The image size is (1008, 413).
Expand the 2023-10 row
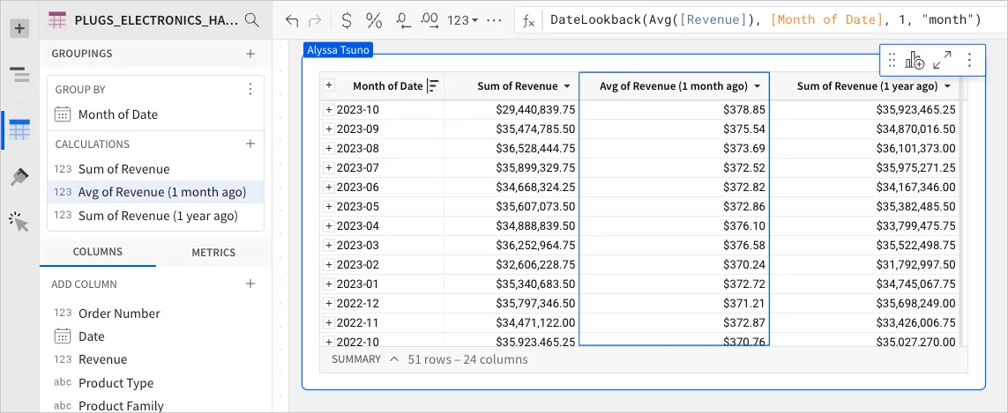[x=328, y=110]
